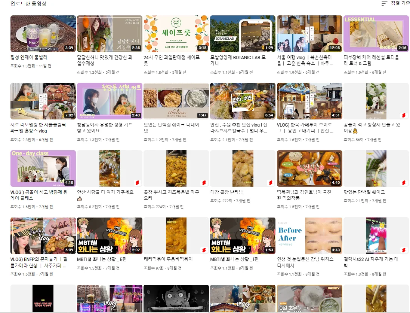Screen dimensions: 410x313
Task: Open the ENFP의 혼자놀기 vlog thumbnail
Action: (x=43, y=236)
